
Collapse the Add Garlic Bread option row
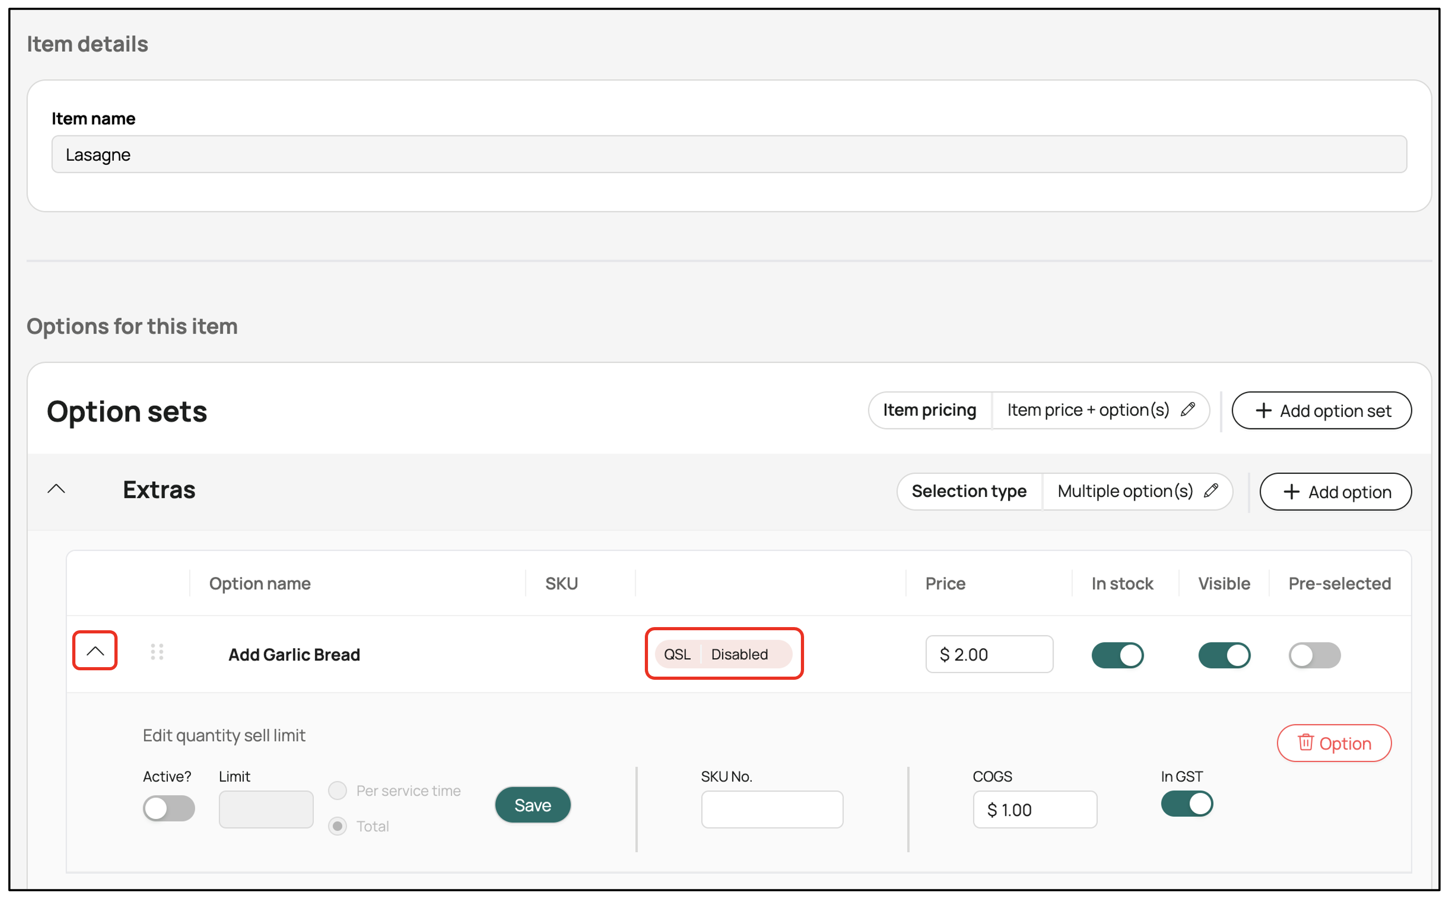point(95,651)
